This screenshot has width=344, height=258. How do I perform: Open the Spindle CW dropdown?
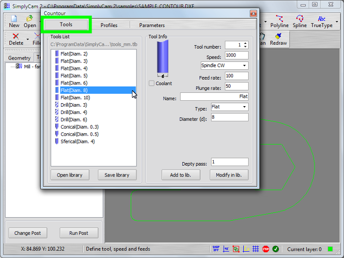pos(225,65)
